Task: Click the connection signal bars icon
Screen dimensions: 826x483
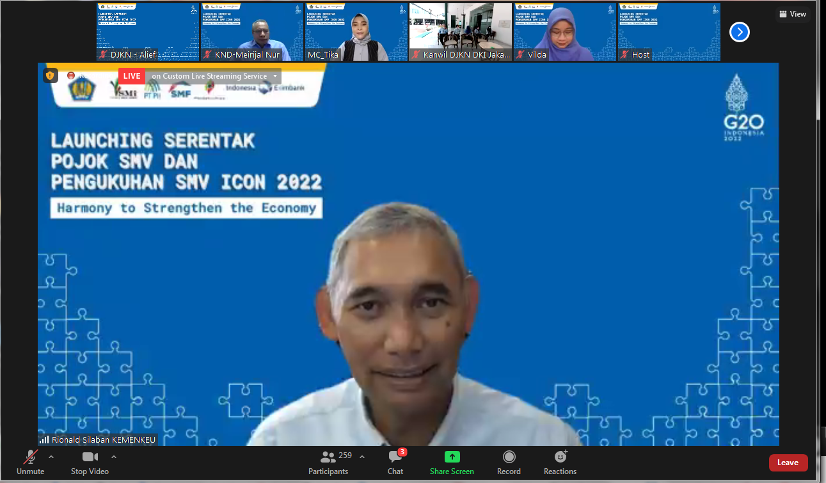Action: (x=44, y=439)
